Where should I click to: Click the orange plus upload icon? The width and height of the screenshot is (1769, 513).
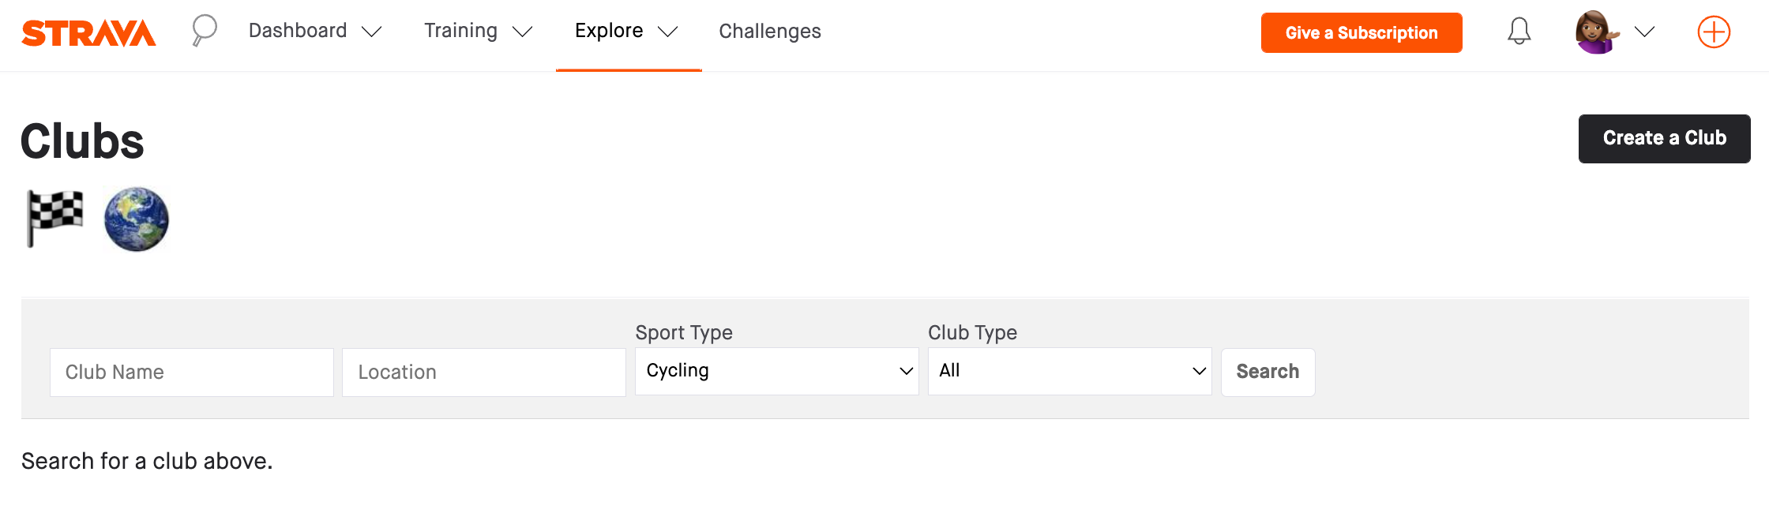coord(1714,32)
